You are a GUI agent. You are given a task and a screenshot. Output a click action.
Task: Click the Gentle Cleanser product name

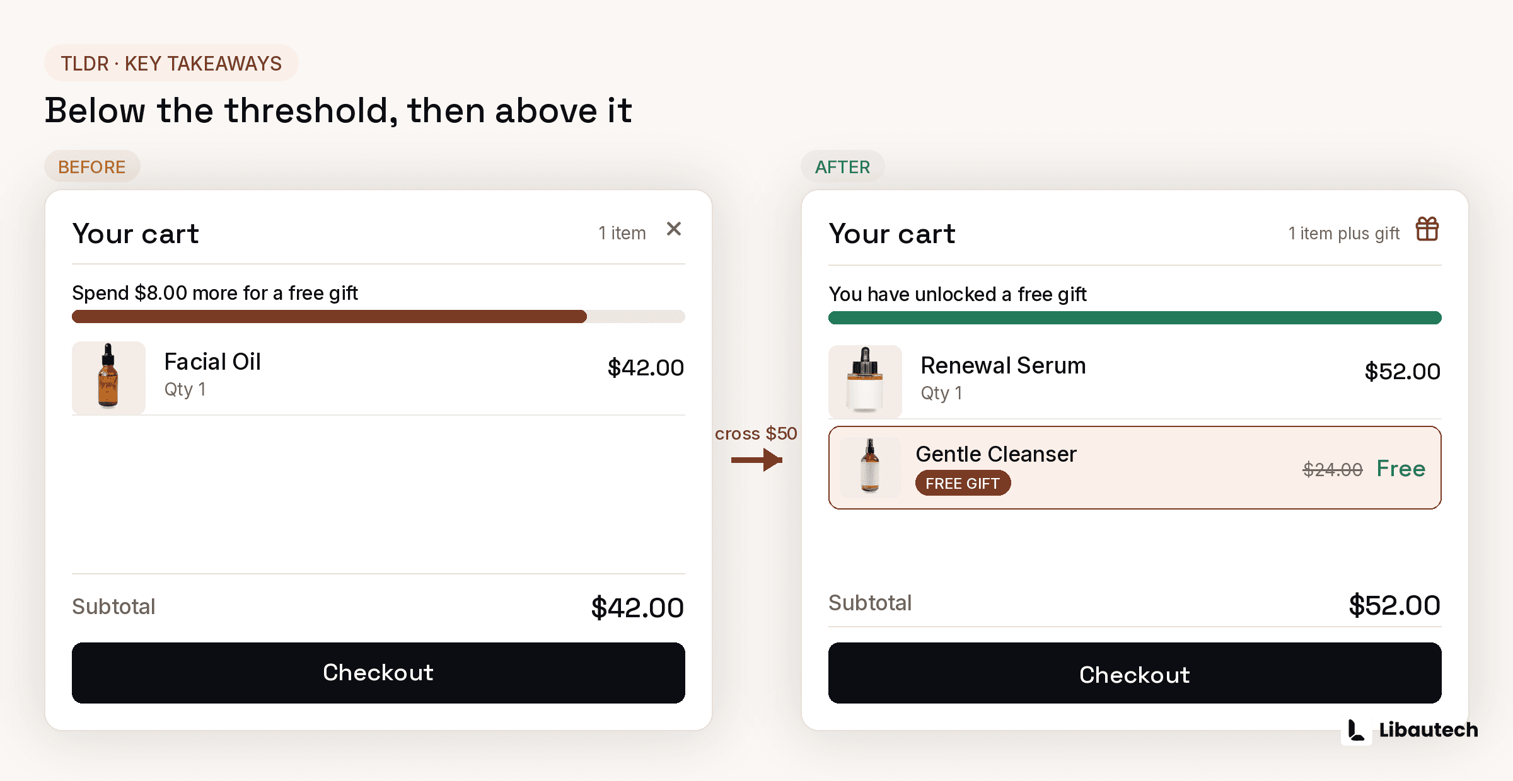996,454
